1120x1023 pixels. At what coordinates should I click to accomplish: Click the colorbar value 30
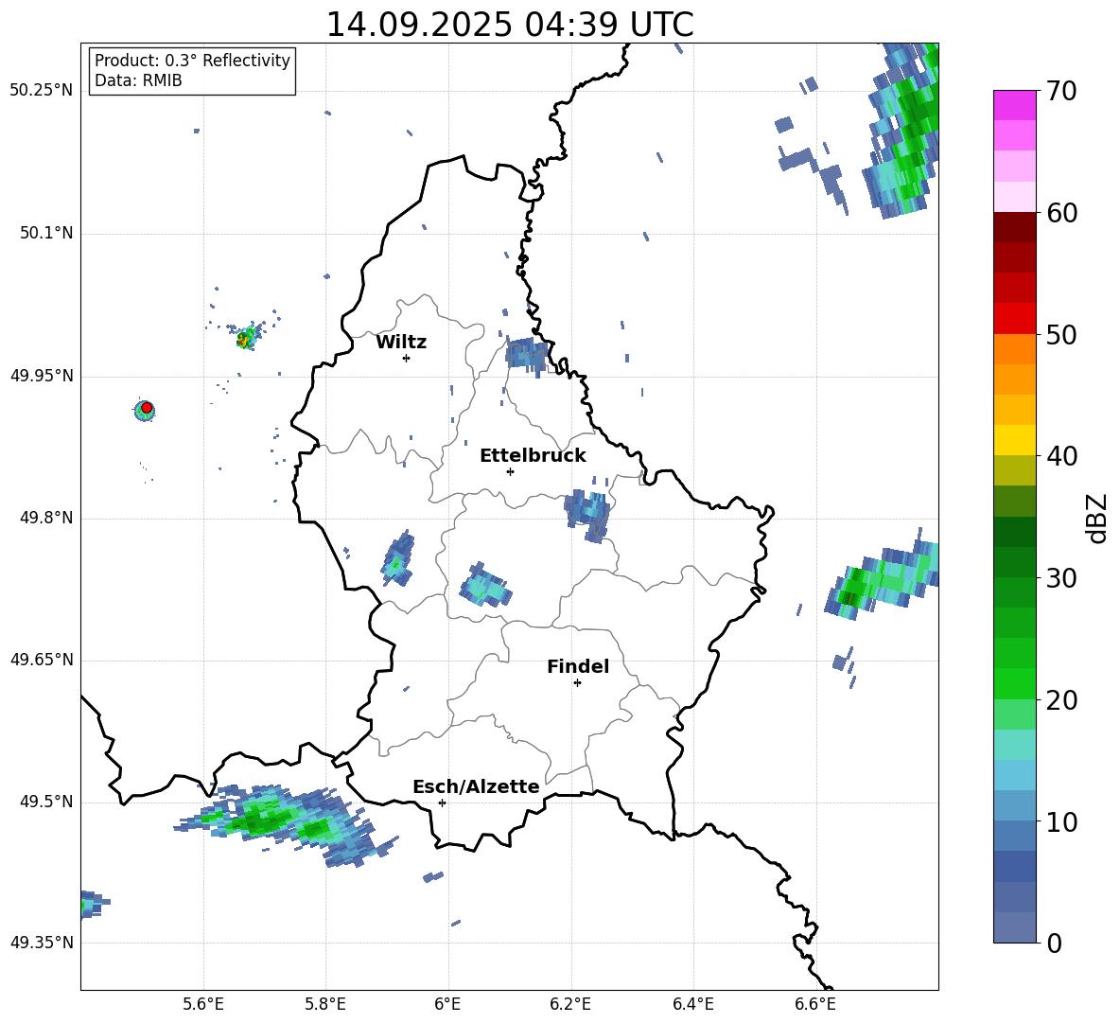(1061, 578)
